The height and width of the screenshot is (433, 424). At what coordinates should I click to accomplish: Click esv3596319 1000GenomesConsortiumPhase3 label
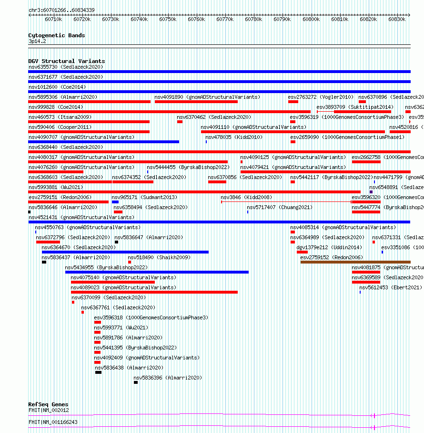[346, 117]
